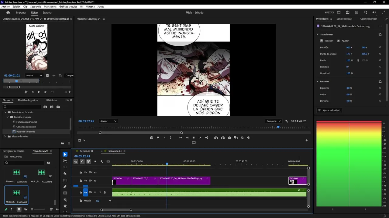Export frame with camera icon
The image size is (389, 218).
tap(229, 138)
